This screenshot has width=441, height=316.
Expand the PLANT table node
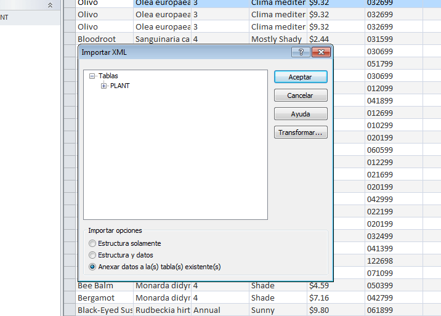tap(104, 86)
